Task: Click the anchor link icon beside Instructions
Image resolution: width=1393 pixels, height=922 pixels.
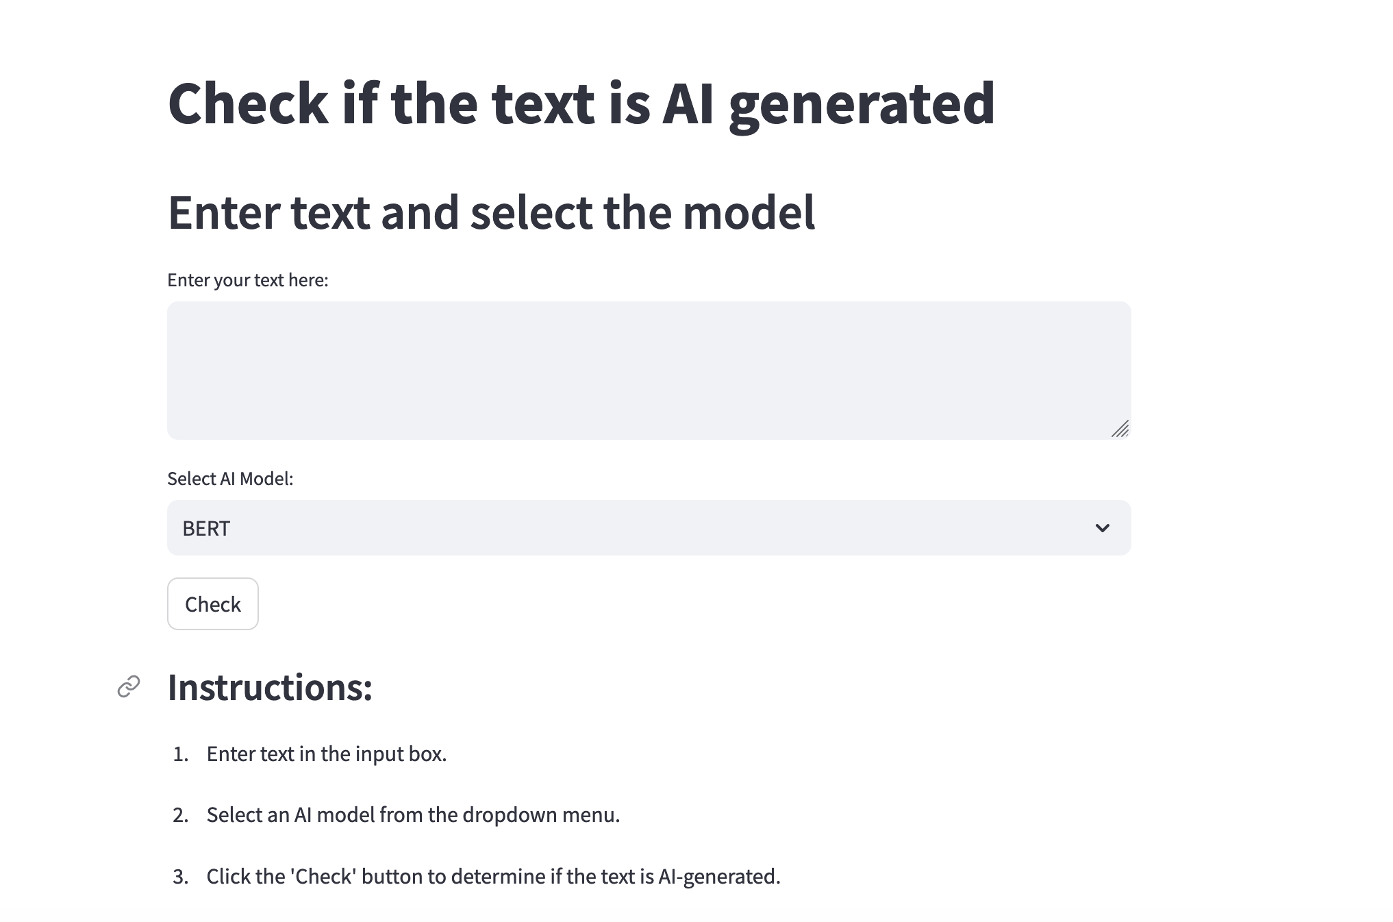Action: [x=129, y=686]
